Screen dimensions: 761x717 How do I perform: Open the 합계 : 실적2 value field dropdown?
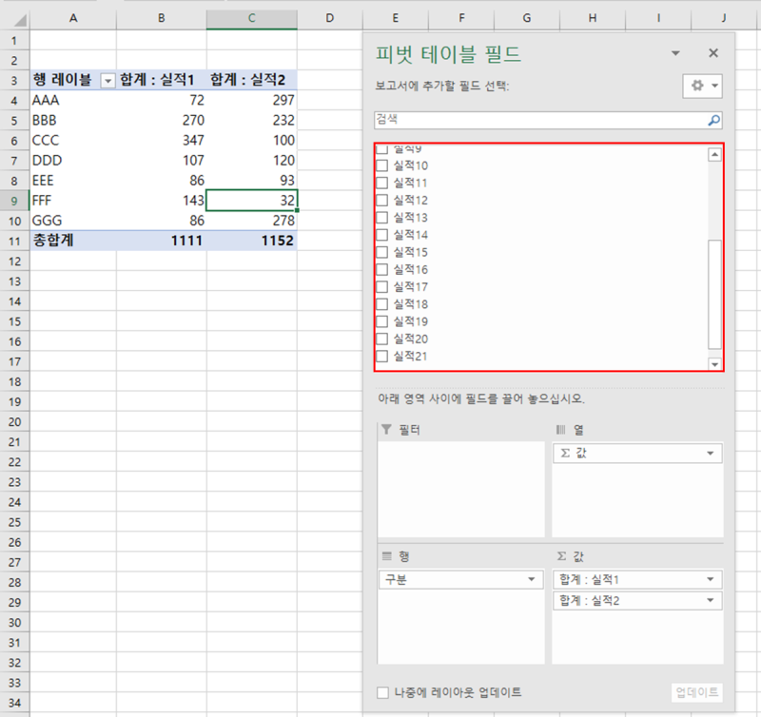click(x=710, y=601)
